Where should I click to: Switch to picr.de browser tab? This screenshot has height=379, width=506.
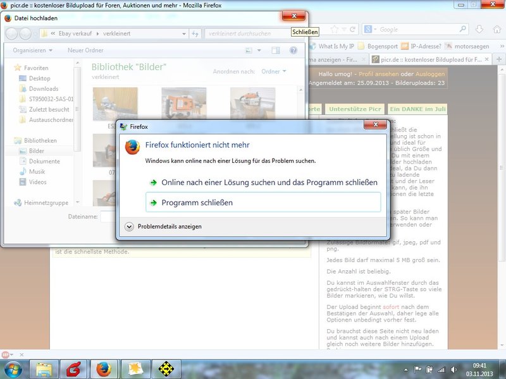pos(431,59)
